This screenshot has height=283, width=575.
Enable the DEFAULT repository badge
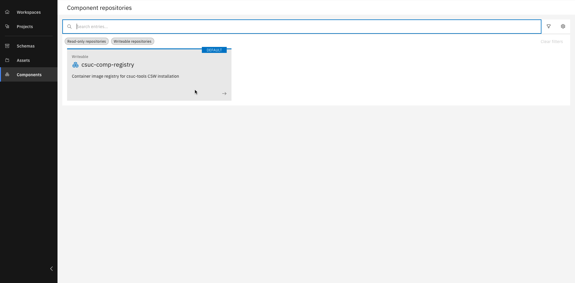214,50
